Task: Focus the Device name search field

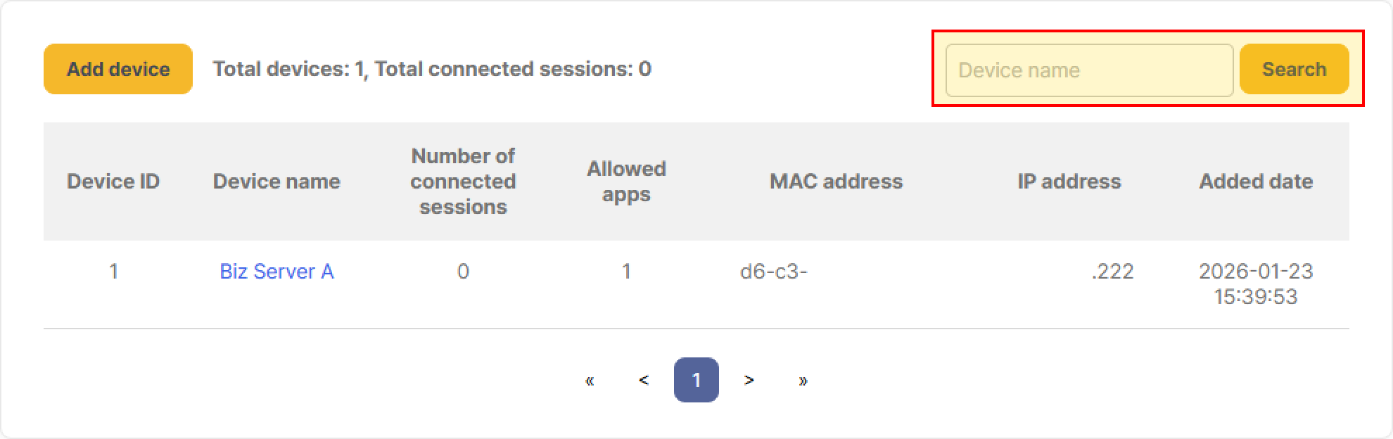Action: click(x=1088, y=70)
